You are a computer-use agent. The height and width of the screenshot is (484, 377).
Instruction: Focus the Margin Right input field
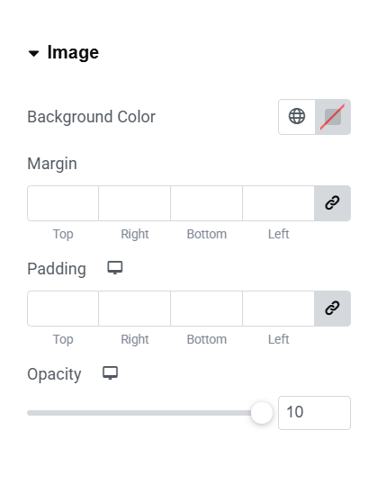coord(135,203)
